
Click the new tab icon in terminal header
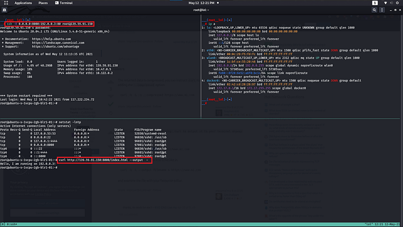click(5, 10)
